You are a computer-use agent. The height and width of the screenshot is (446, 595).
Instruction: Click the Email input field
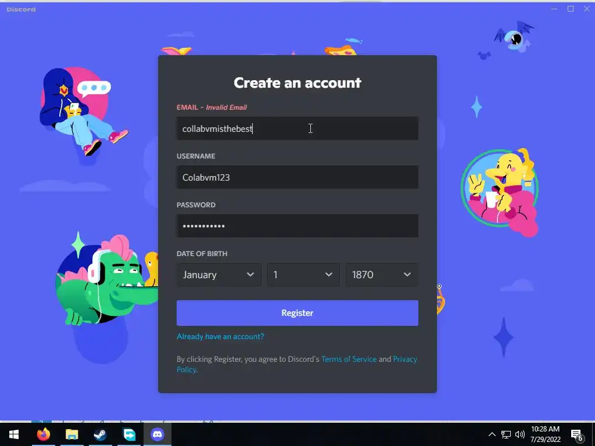(297, 128)
